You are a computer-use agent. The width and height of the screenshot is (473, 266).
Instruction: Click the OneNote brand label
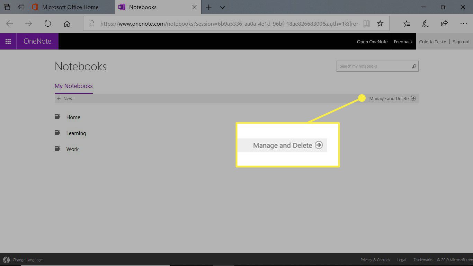[x=37, y=41]
